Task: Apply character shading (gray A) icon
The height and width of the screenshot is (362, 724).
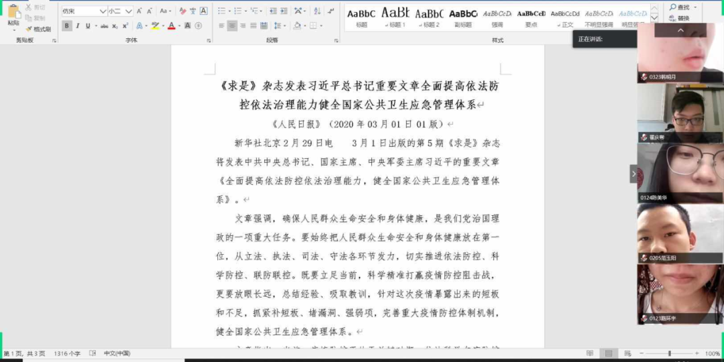Action: (188, 26)
